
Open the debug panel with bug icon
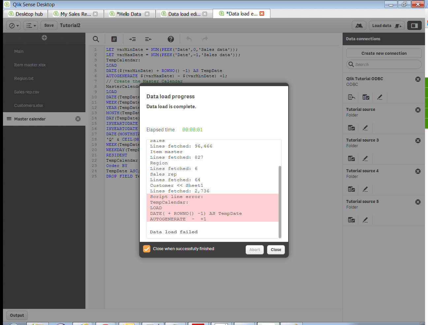(x=359, y=25)
